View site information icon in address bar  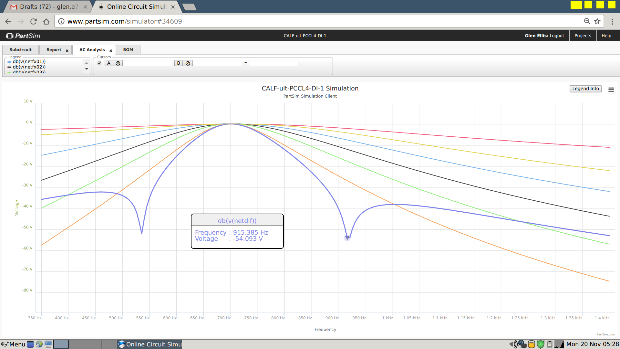(x=61, y=21)
